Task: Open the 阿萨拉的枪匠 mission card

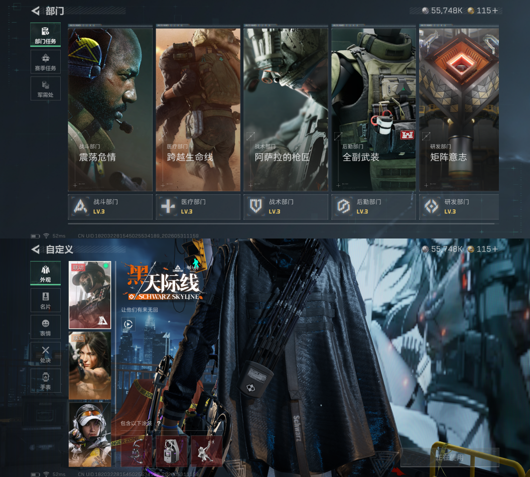Action: tap(286, 109)
